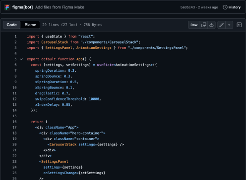This screenshot has width=246, height=180.
Task: Click the 'swipeConfidenceThreshold' property
Action: point(60,99)
